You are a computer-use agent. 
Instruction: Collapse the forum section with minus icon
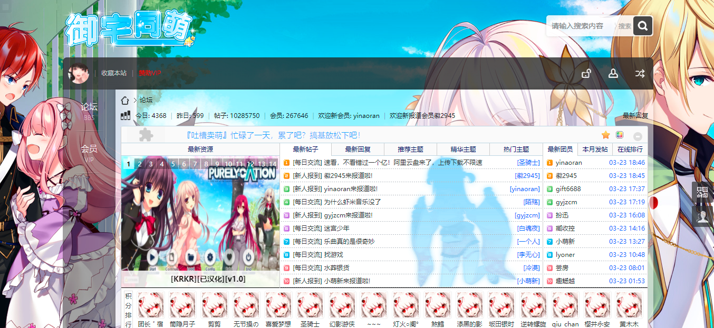[638, 136]
